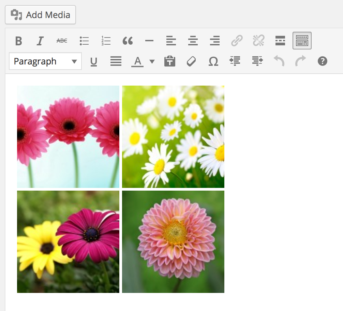Insert a bulleted list
Screen dimensions: 343x311
pyautogui.click(x=84, y=41)
